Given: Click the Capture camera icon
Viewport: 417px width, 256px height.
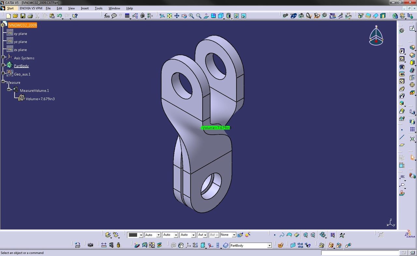Looking at the screenshot, I should 91,245.
